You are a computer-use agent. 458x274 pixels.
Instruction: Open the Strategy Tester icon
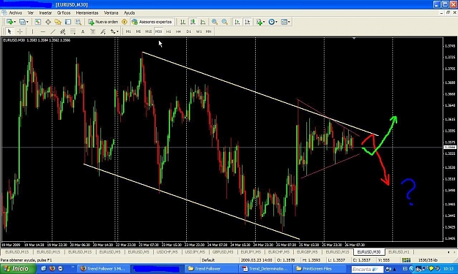78,22
